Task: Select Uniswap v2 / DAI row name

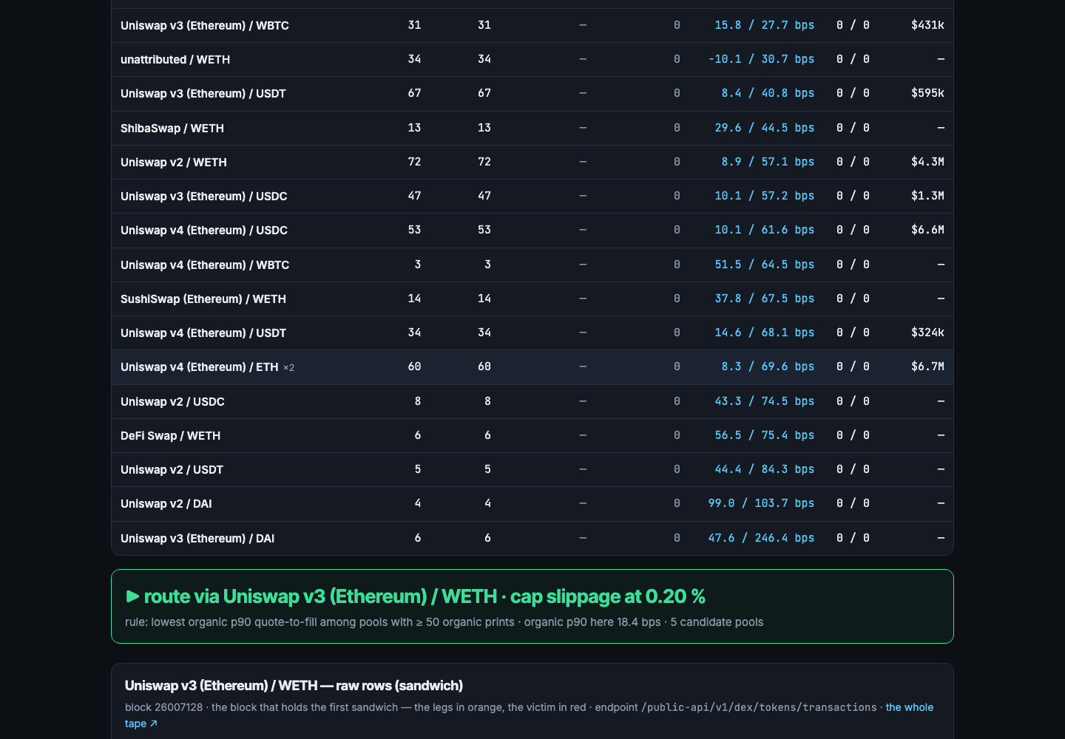Action: pyautogui.click(x=166, y=504)
